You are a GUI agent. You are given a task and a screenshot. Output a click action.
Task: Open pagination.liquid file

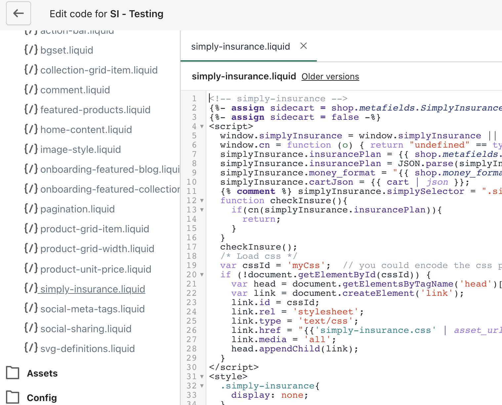(77, 209)
